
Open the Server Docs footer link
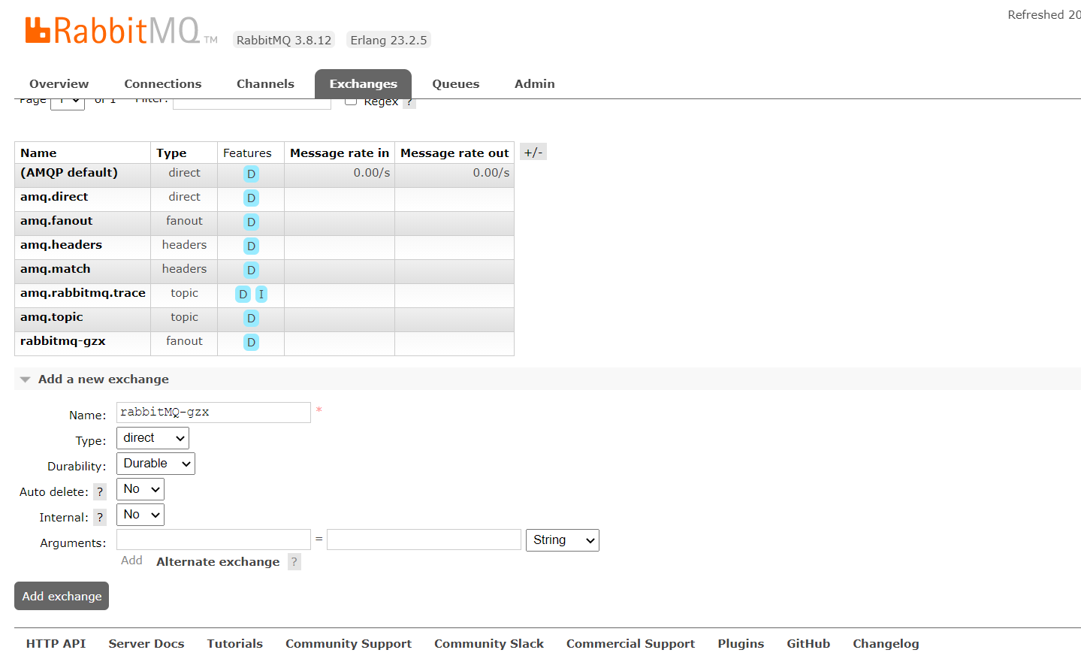point(146,644)
